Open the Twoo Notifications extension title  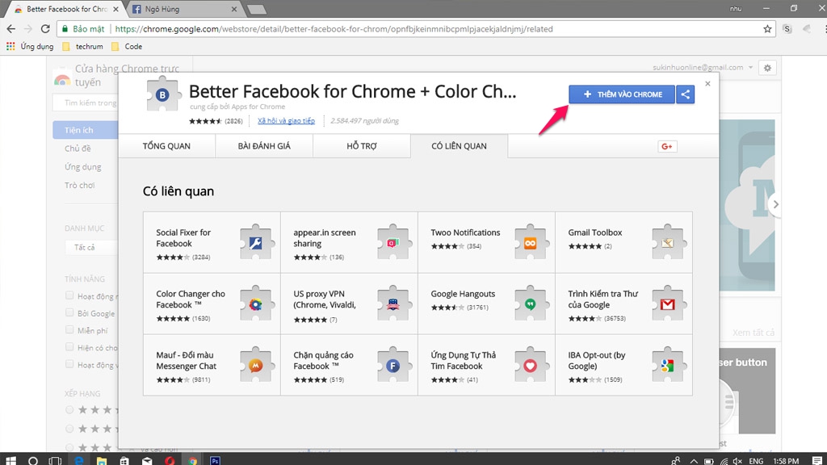[465, 232]
